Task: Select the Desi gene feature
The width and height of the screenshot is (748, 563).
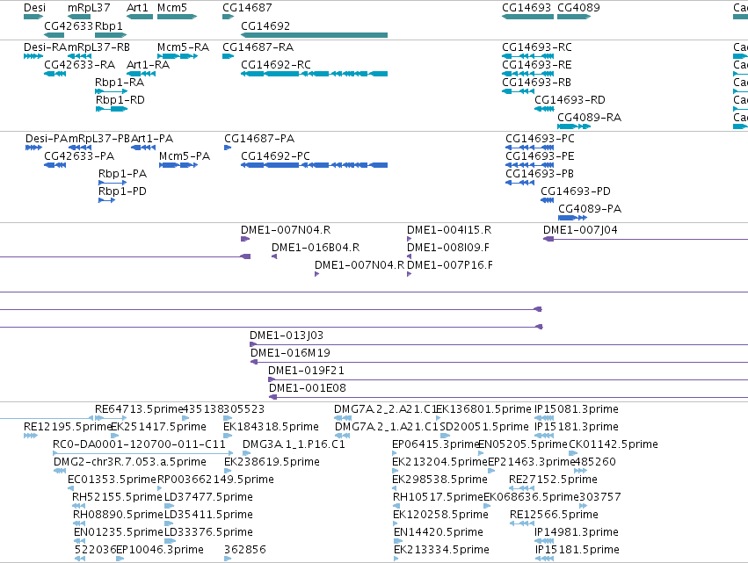Action: 33,17
